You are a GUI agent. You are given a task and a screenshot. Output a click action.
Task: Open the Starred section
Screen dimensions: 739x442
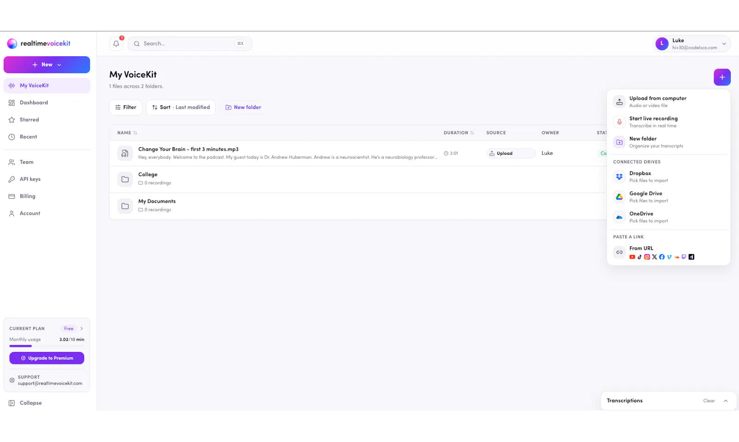click(47, 120)
